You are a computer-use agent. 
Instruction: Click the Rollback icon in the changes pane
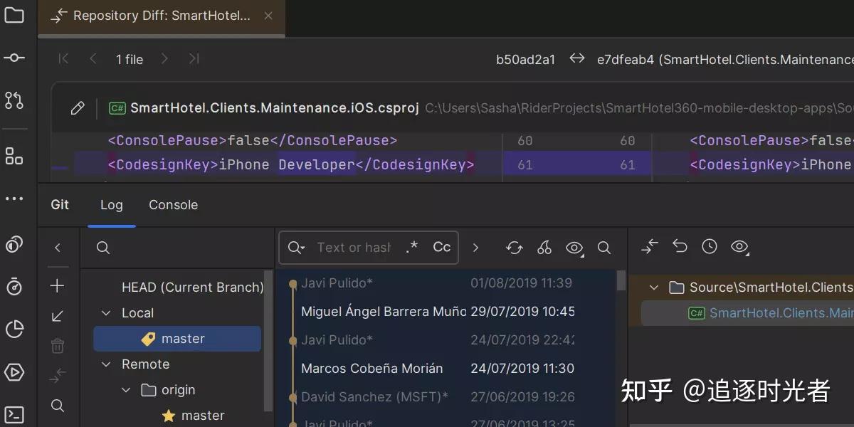[x=680, y=246]
